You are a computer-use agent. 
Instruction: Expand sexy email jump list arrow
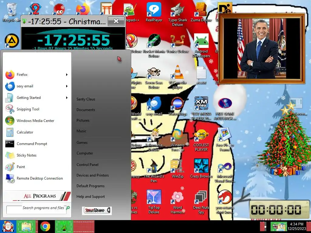[x=67, y=86]
